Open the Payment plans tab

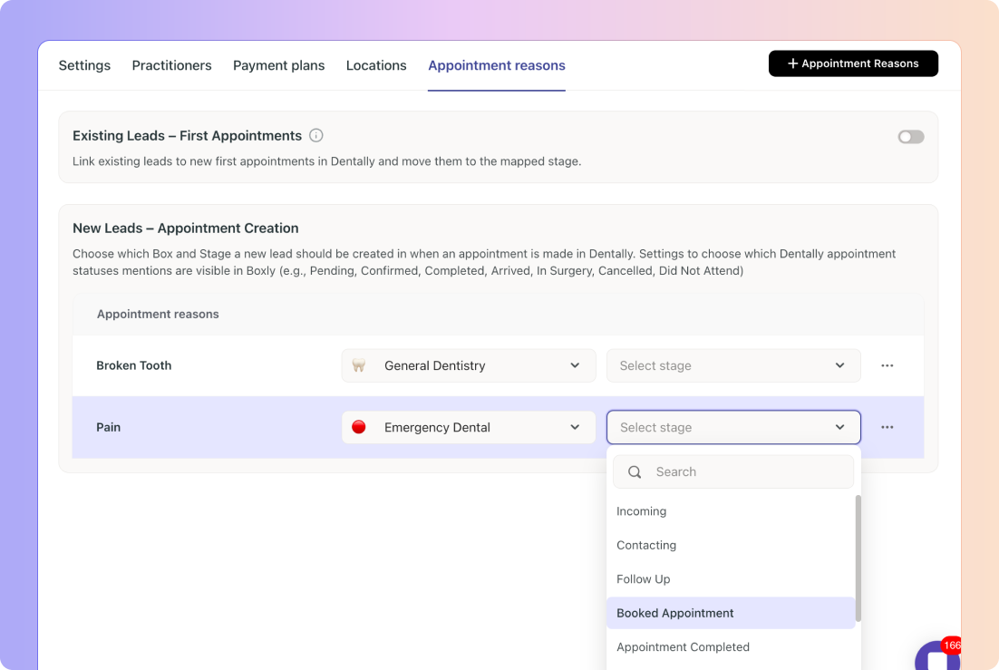pos(278,65)
